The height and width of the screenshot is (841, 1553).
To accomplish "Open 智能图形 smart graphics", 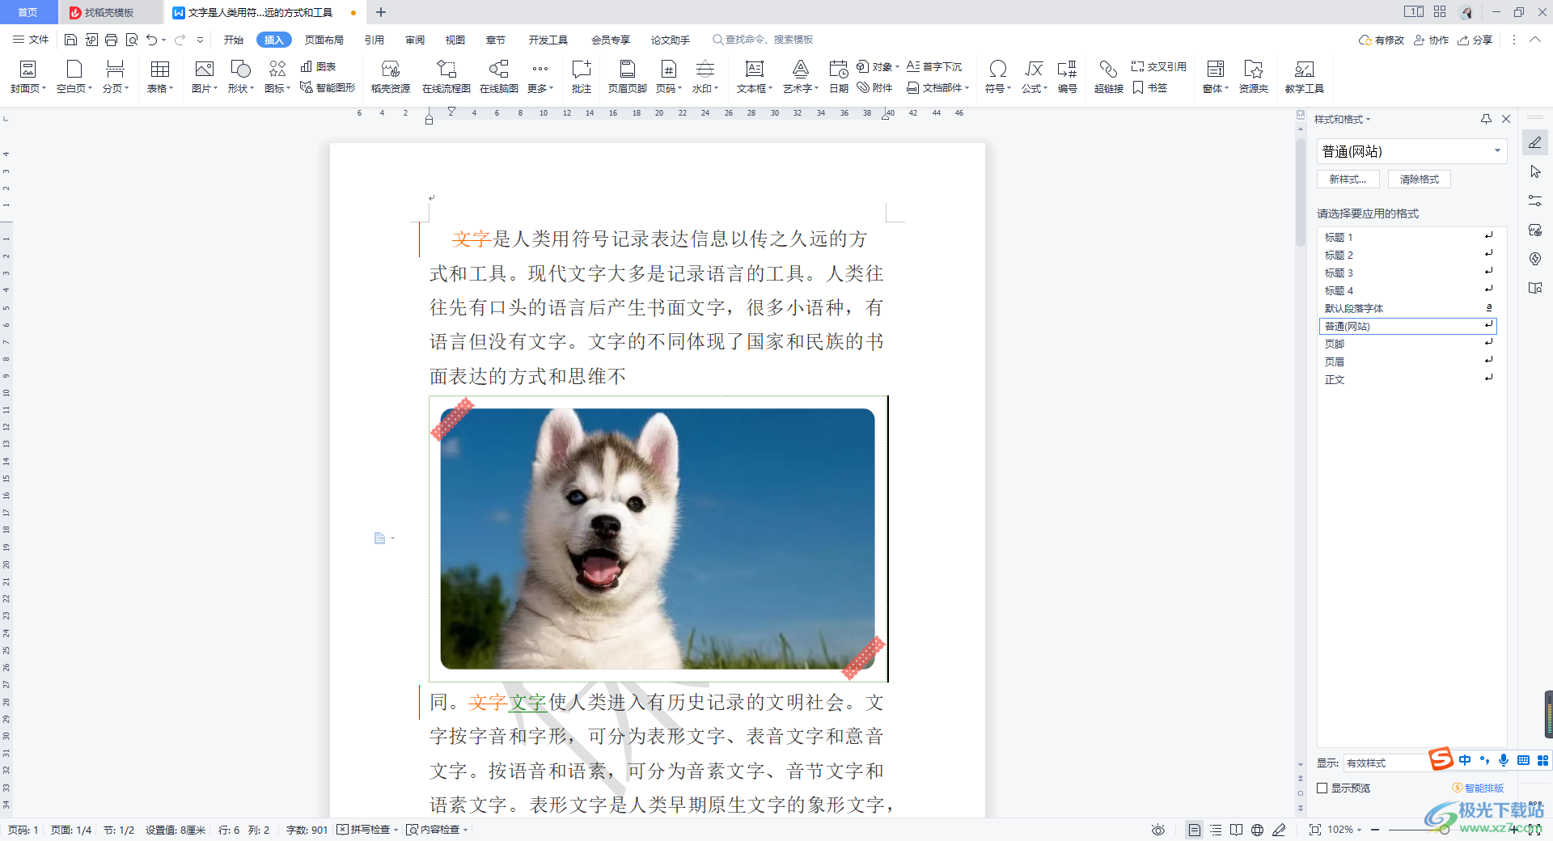I will (x=328, y=87).
